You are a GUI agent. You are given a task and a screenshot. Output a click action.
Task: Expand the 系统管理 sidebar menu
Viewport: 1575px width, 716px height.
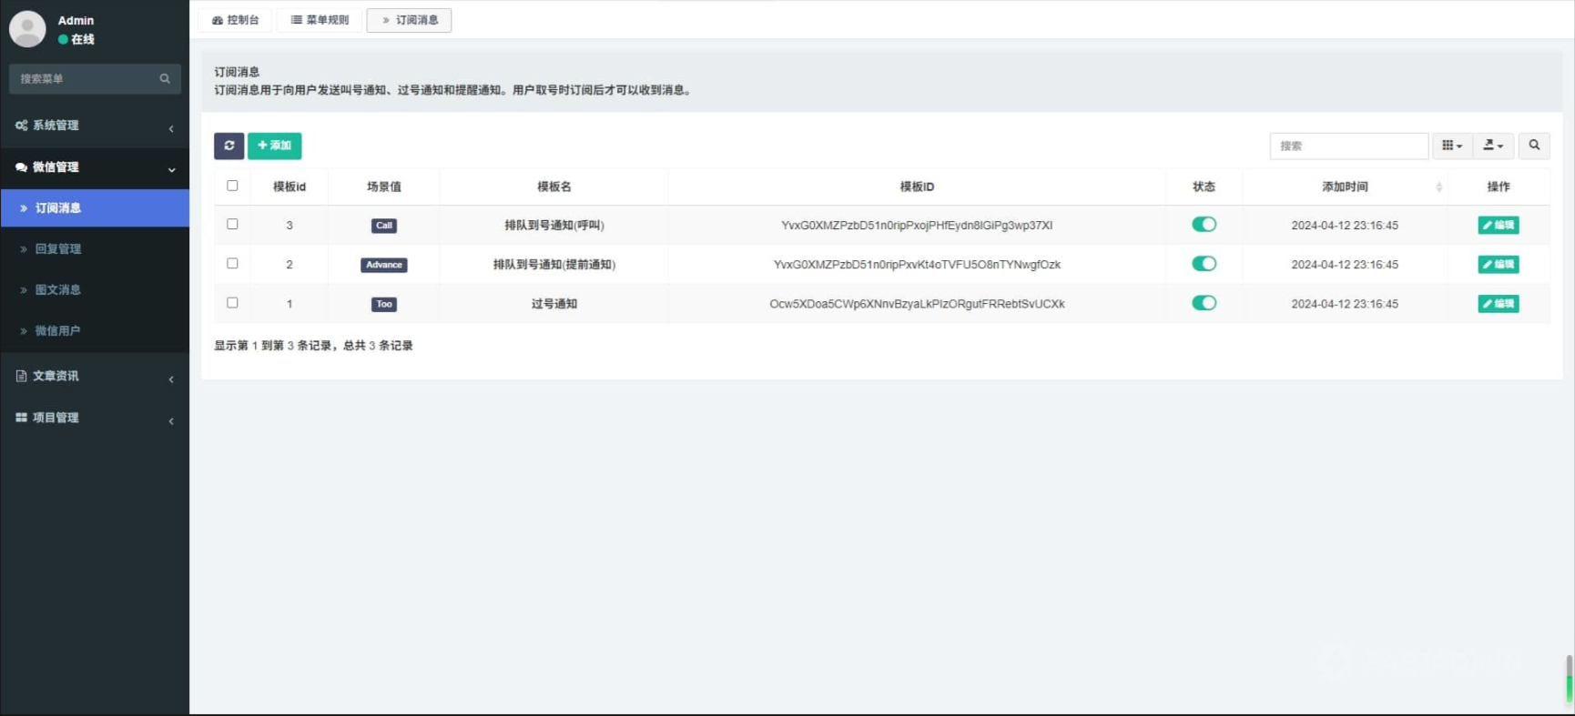[x=95, y=126]
